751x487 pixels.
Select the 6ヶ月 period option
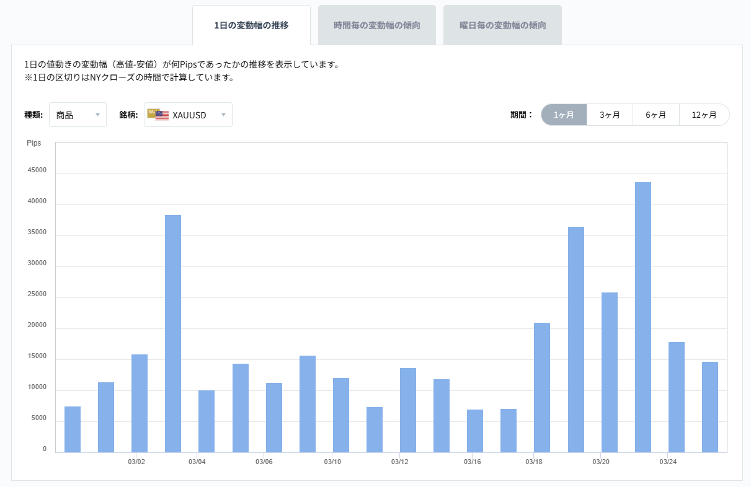(656, 114)
